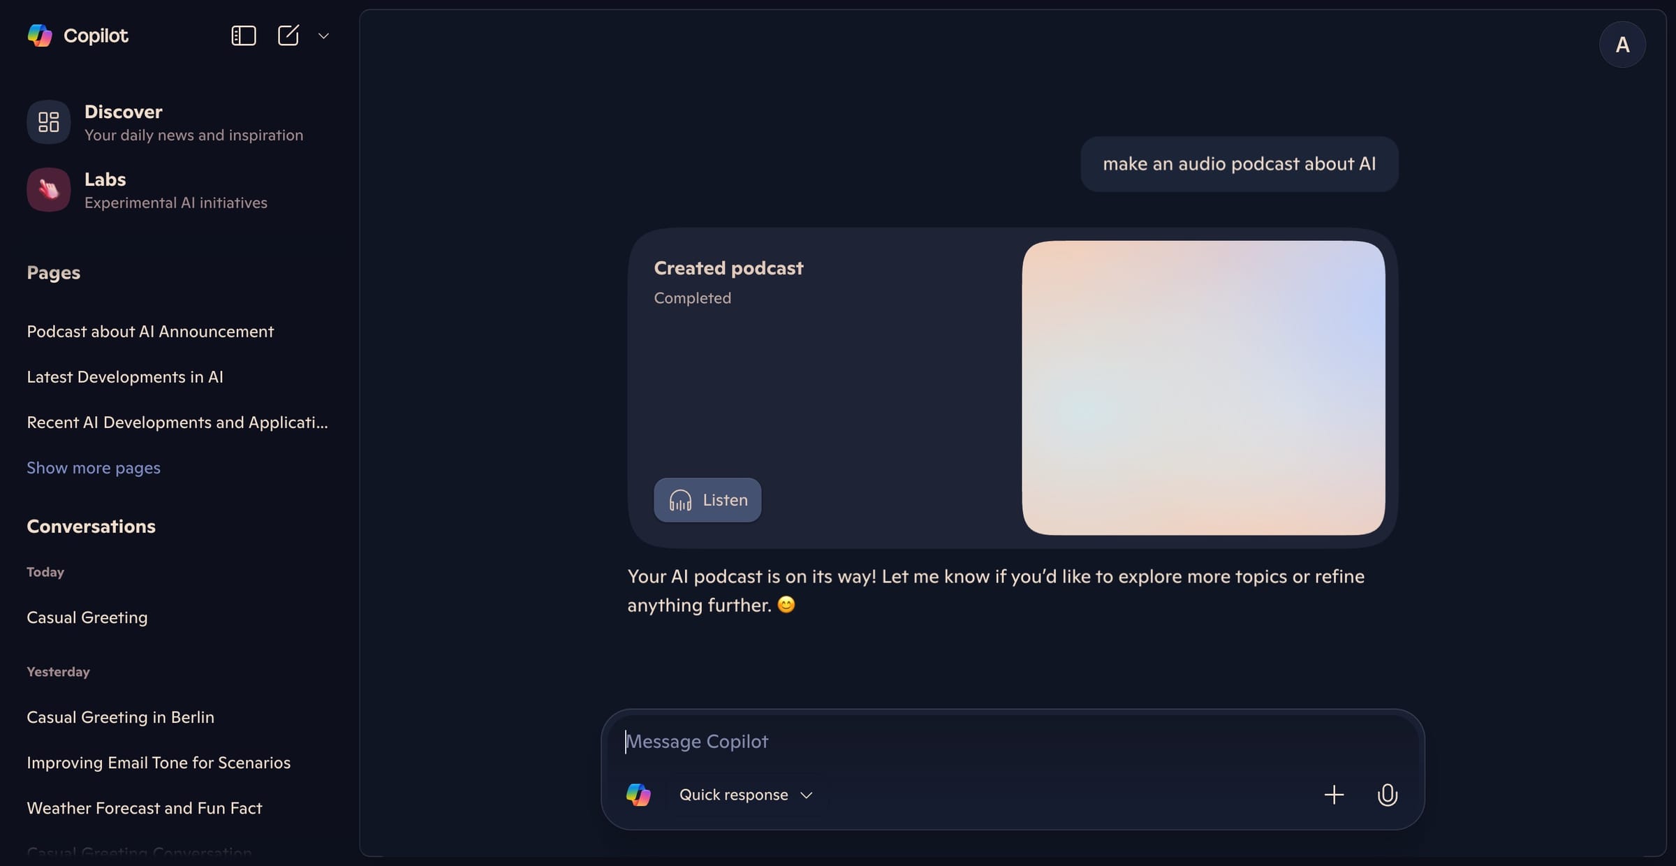Open Podcast about AI Announcement page

(x=150, y=332)
